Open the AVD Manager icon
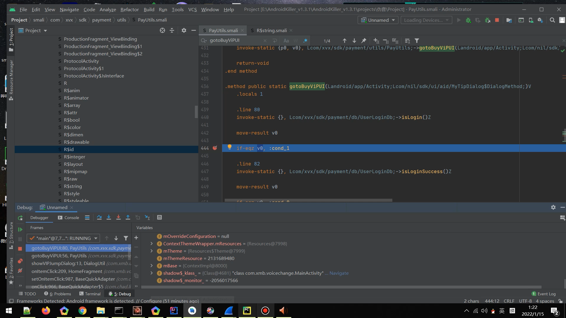 point(531,20)
